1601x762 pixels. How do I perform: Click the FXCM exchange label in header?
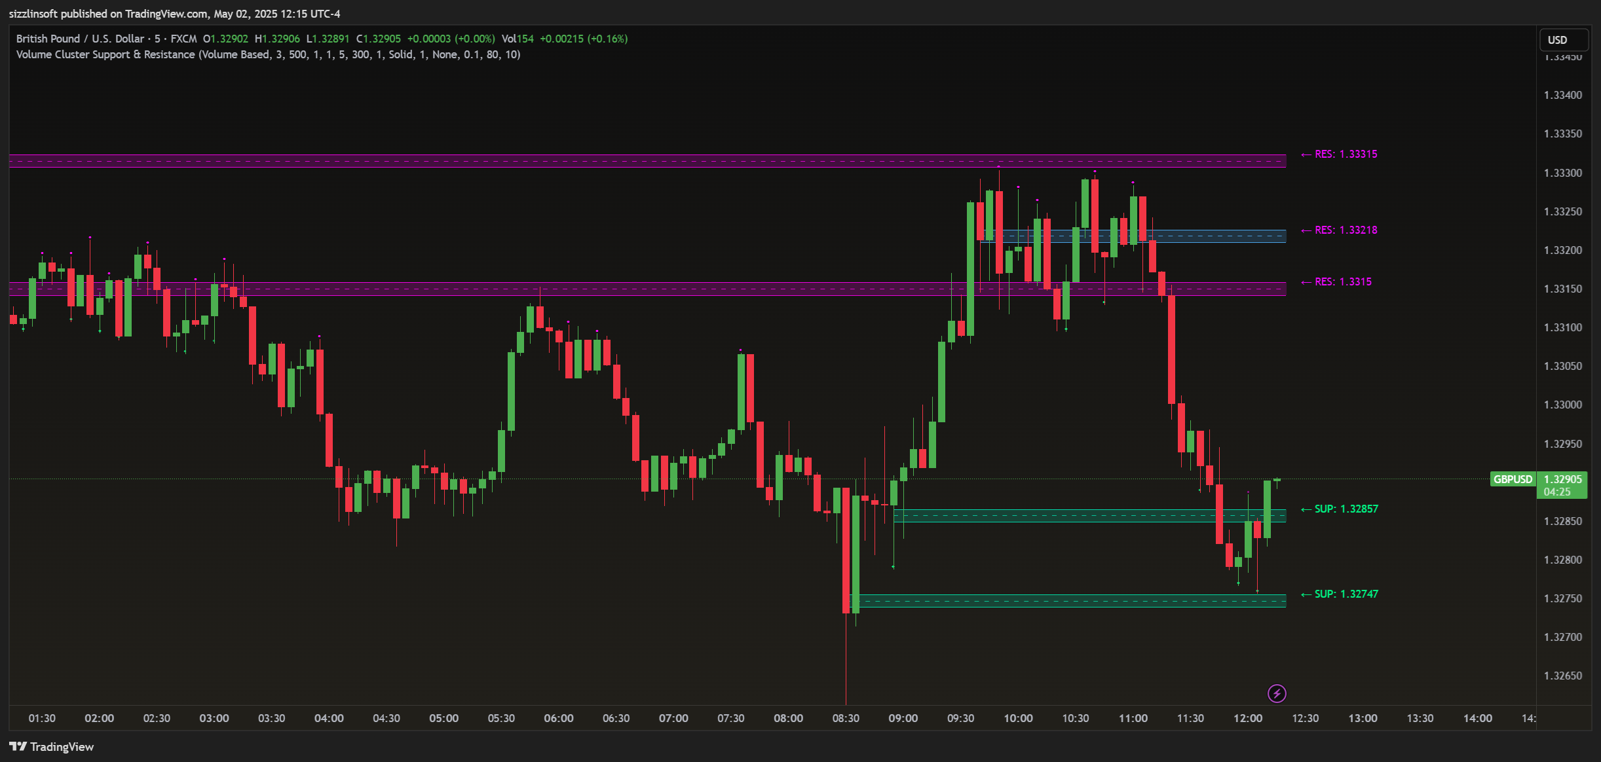[x=183, y=39]
